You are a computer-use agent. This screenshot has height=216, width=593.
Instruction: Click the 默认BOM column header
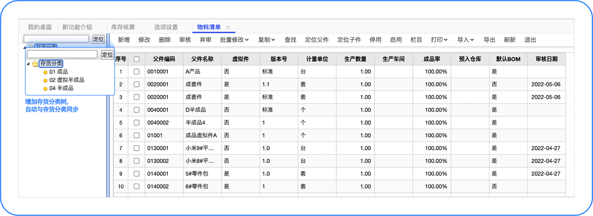pyautogui.click(x=509, y=59)
